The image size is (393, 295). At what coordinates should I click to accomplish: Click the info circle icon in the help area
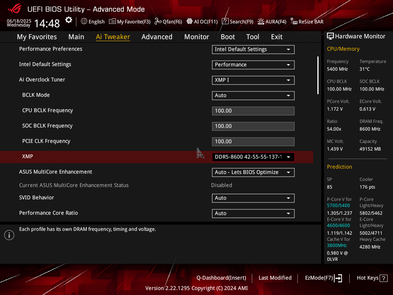point(9,235)
